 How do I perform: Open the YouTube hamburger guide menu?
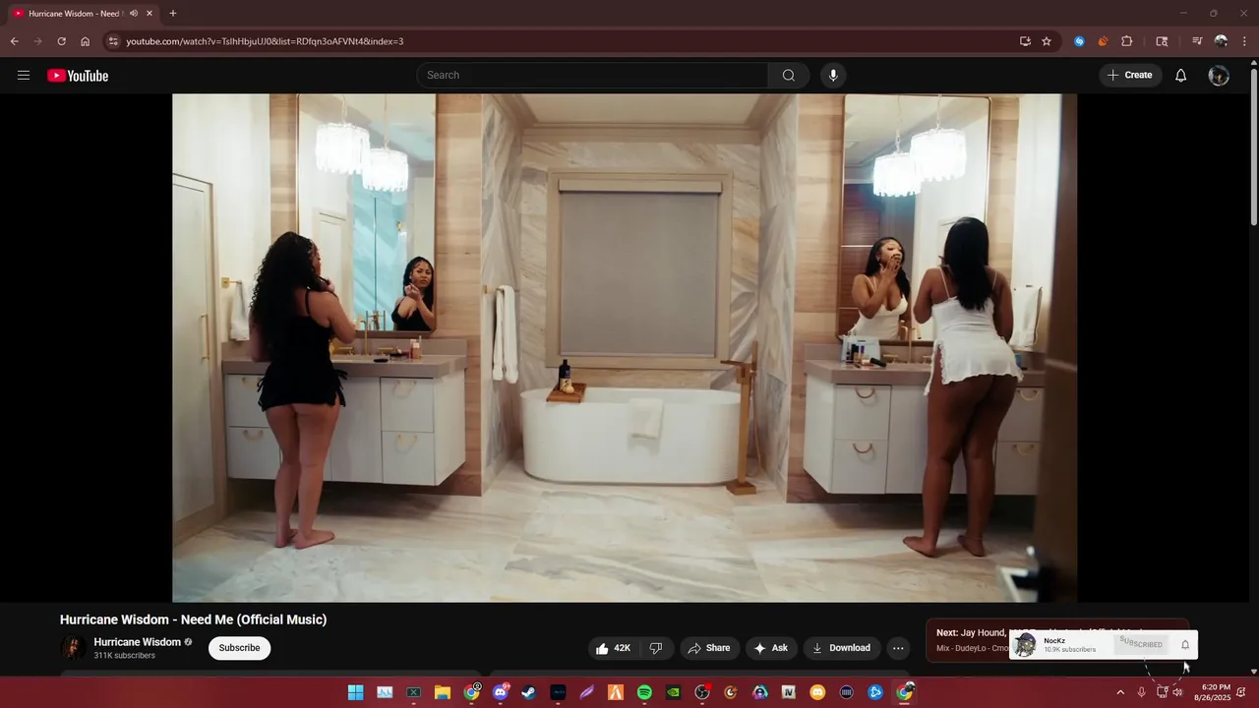point(24,76)
